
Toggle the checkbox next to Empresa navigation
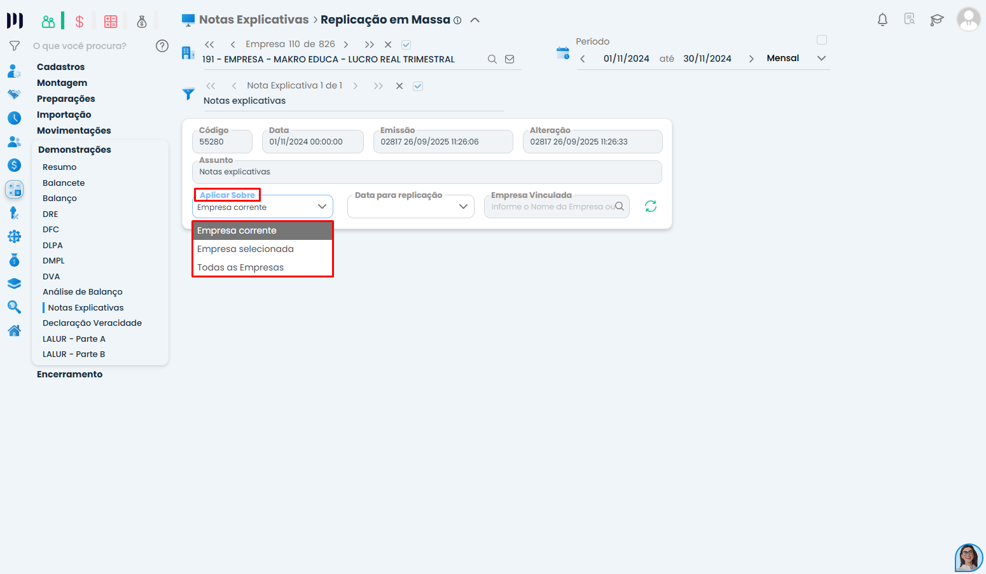click(x=406, y=45)
